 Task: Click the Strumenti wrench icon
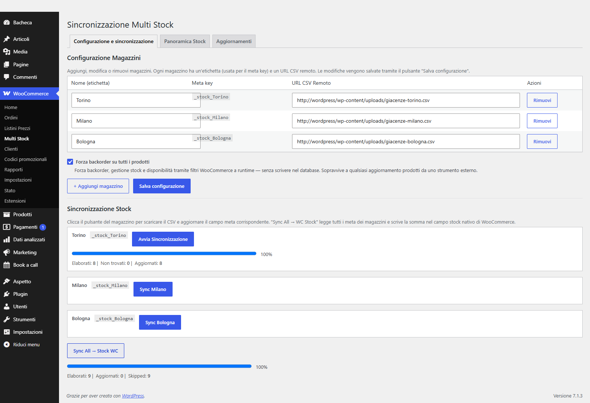pos(7,319)
